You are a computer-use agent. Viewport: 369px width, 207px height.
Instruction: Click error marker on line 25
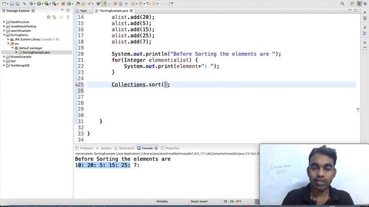pos(76,85)
